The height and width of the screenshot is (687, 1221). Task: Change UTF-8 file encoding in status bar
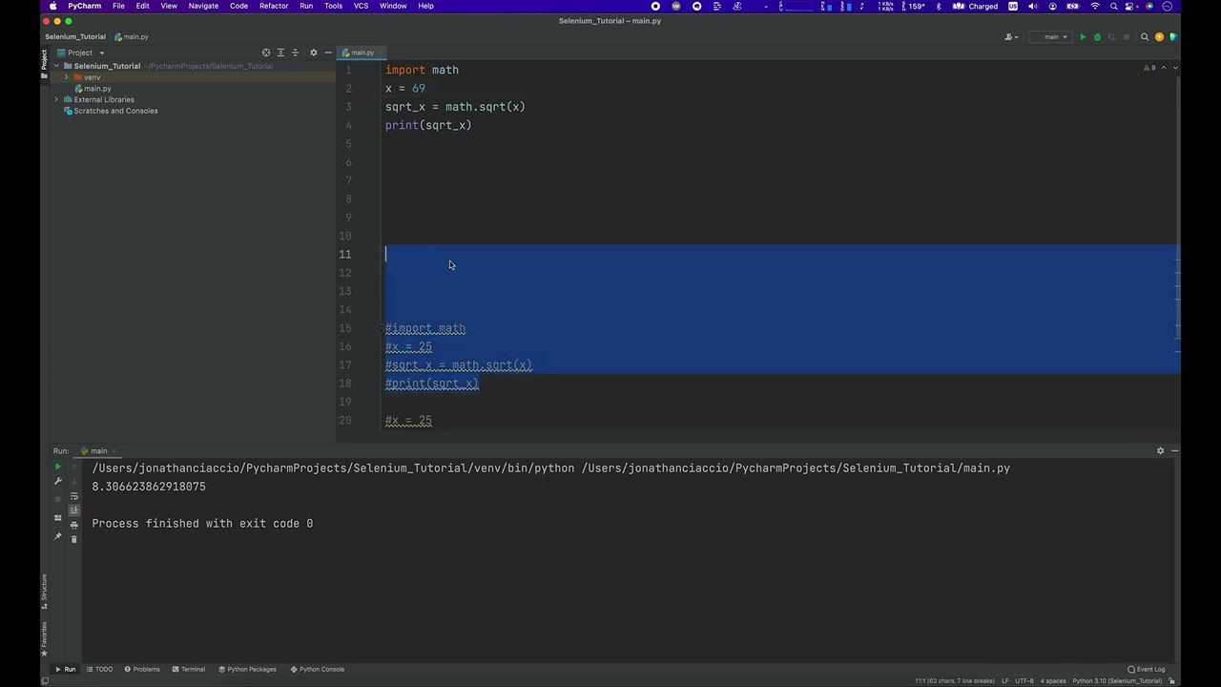click(x=1024, y=681)
